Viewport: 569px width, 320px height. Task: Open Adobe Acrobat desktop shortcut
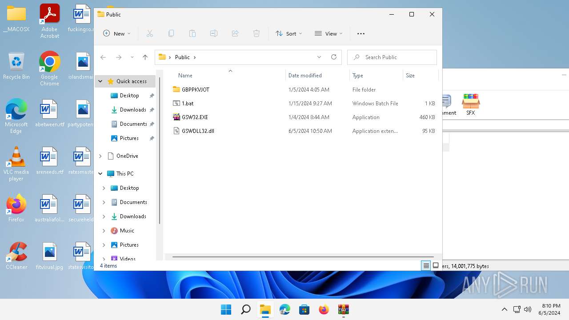click(x=49, y=21)
